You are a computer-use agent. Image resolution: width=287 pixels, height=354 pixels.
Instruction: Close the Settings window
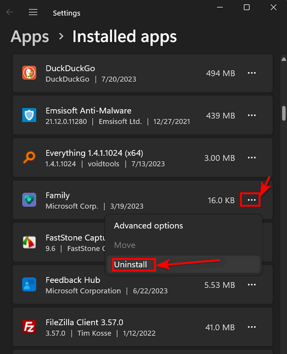(x=274, y=8)
